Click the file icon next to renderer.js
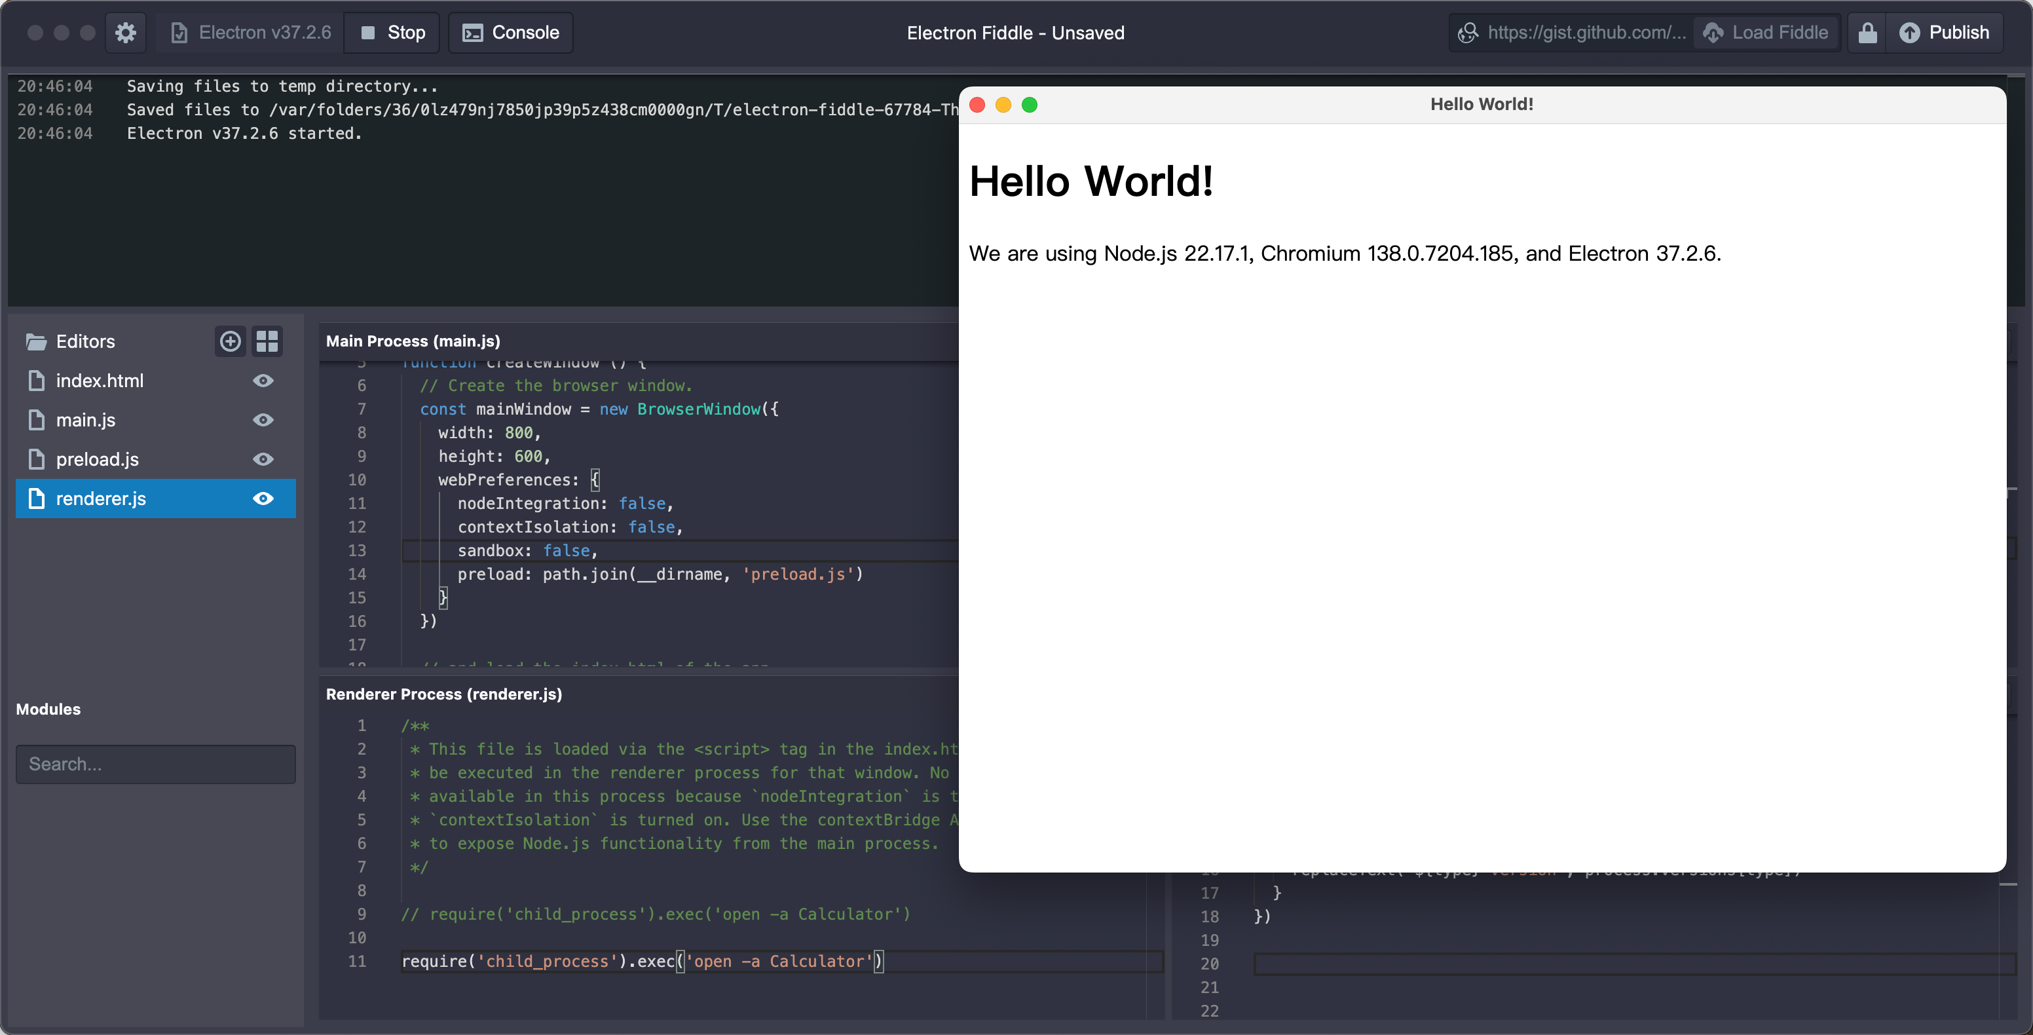The height and width of the screenshot is (1035, 2033). pyautogui.click(x=36, y=499)
